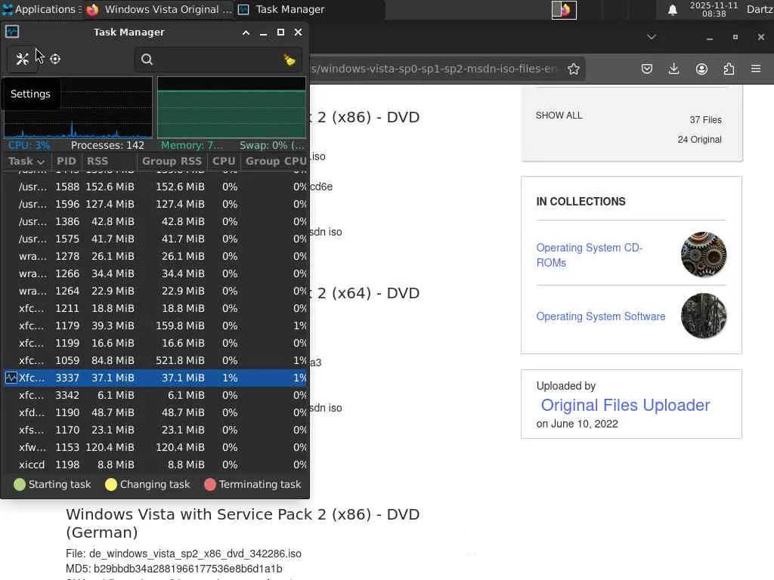774x580 pixels.
Task: Click the identify window crosshair icon
Action: [55, 59]
